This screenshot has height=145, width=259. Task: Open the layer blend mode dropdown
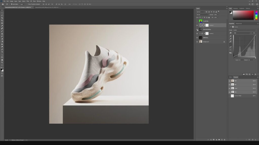point(203,15)
